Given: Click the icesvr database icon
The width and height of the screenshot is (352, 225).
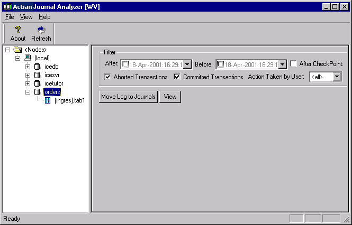Looking at the screenshot, I should point(37,75).
